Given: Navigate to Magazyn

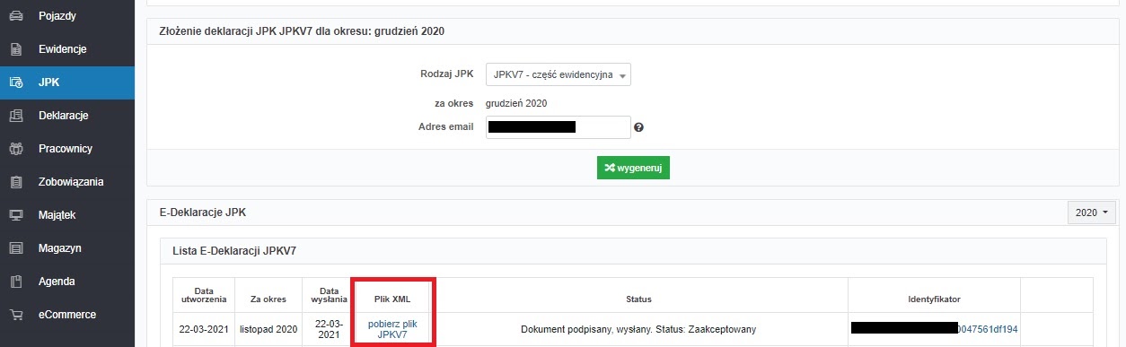Looking at the screenshot, I should pyautogui.click(x=67, y=248).
